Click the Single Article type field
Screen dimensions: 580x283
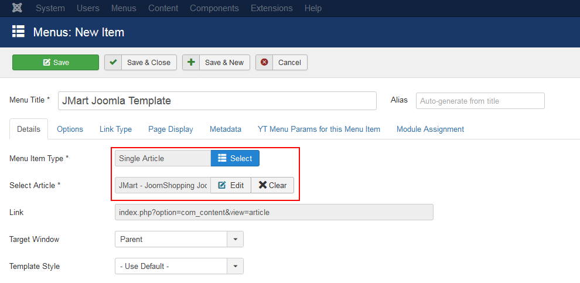(163, 158)
